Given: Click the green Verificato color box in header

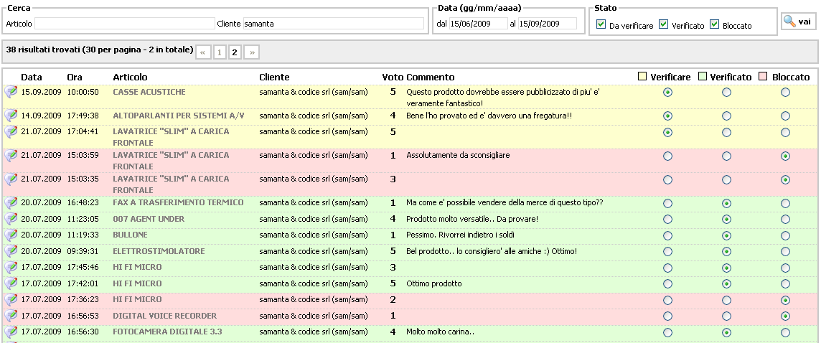Looking at the screenshot, I should (x=703, y=77).
